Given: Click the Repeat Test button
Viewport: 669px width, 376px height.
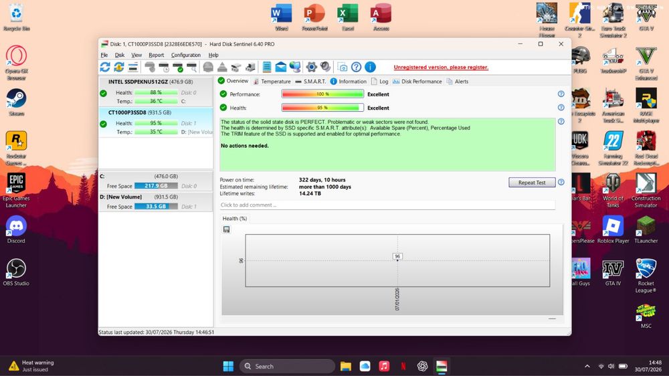Looking at the screenshot, I should [x=532, y=182].
